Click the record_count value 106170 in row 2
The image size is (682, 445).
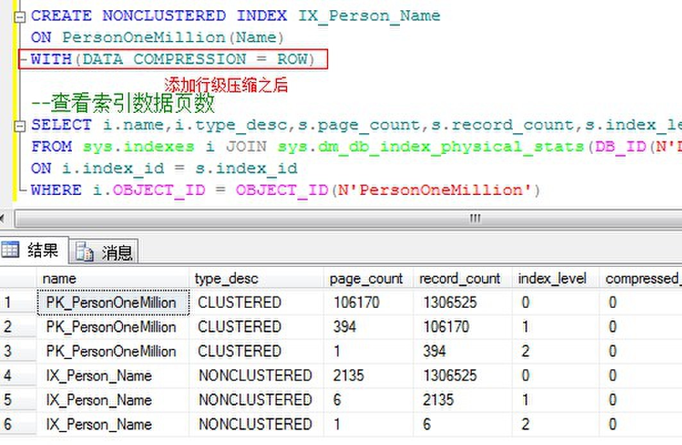(x=462, y=326)
